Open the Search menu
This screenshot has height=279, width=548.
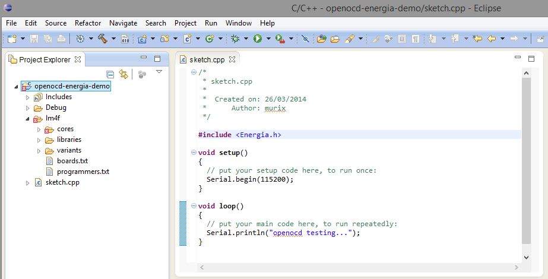click(156, 23)
